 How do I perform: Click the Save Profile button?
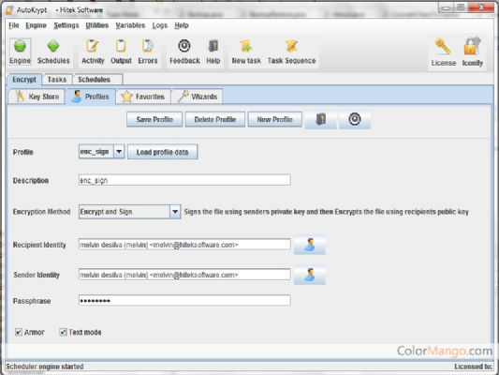(154, 119)
